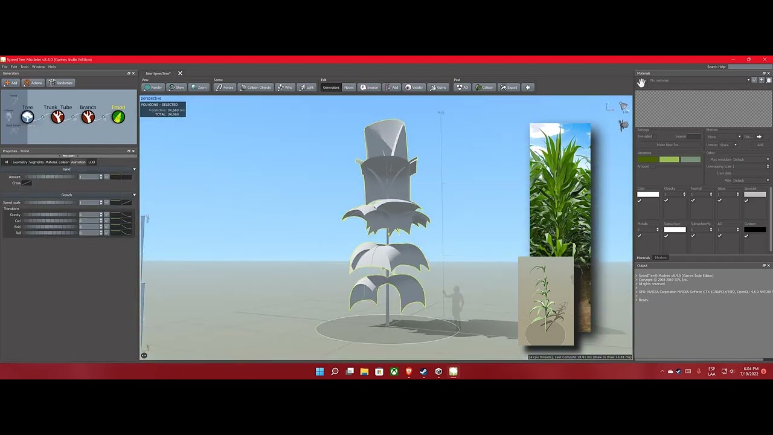Open the Unwrap Share dropdown
The width and height of the screenshot is (773, 435).
[728, 145]
